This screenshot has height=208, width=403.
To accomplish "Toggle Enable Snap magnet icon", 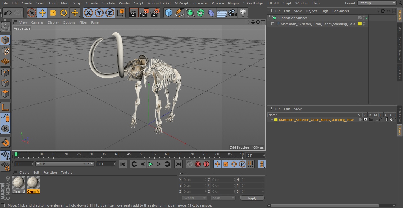I will click(x=5, y=143).
